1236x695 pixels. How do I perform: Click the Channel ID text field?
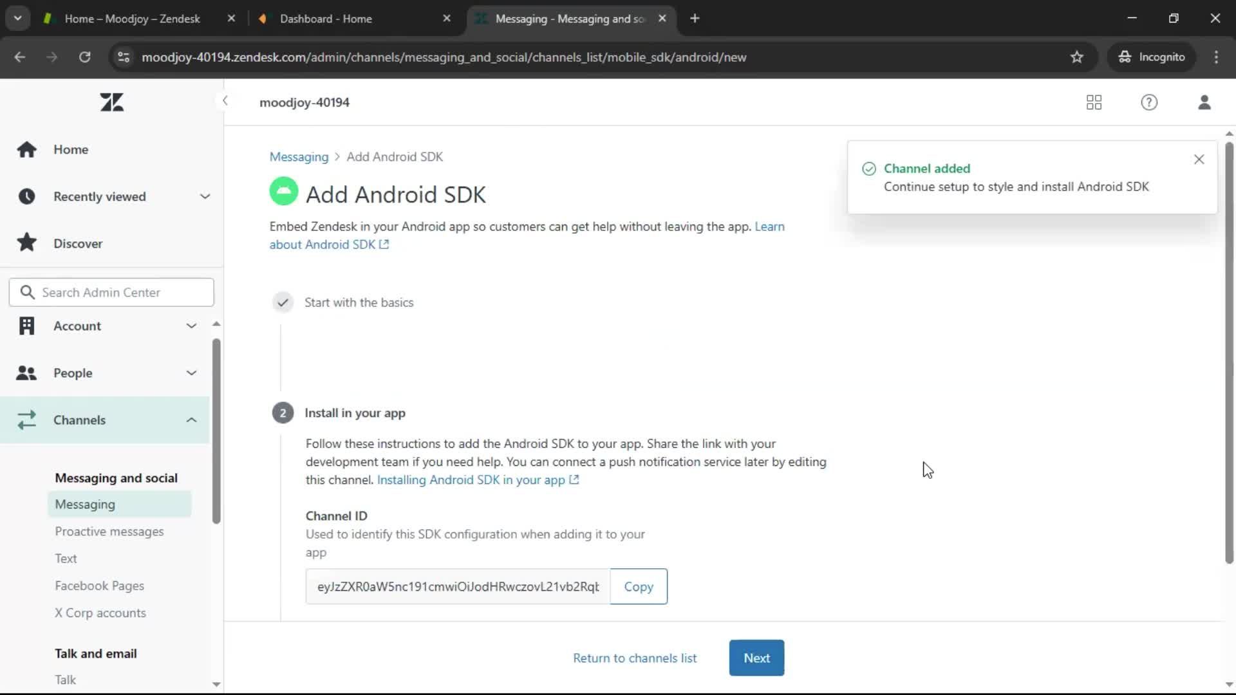458,586
